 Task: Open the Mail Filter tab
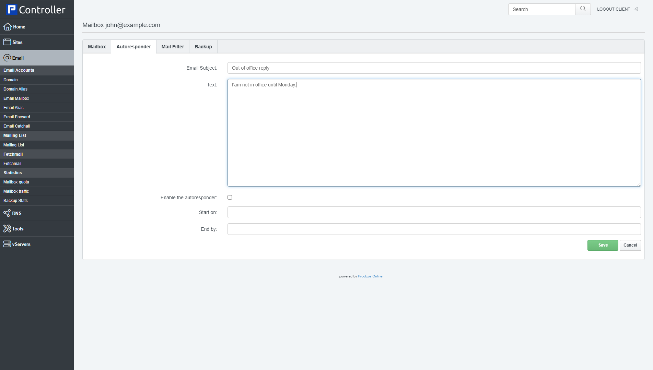point(173,46)
